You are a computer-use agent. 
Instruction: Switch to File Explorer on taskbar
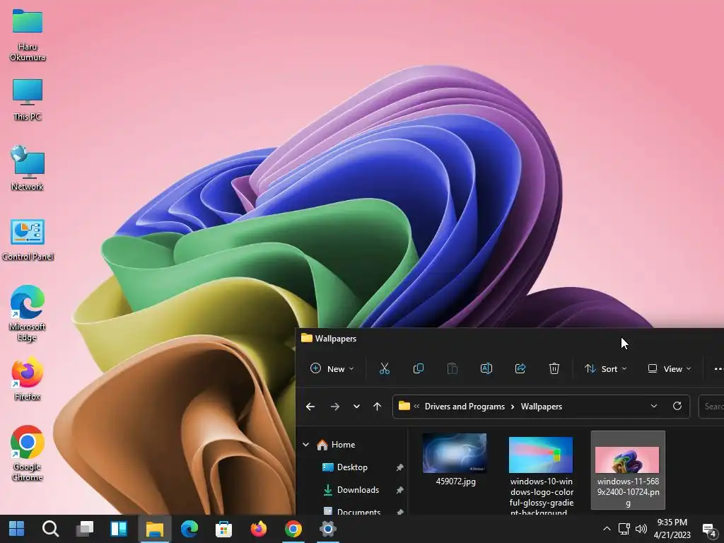click(x=155, y=529)
